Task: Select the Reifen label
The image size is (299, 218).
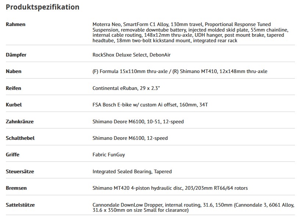Action: point(13,88)
